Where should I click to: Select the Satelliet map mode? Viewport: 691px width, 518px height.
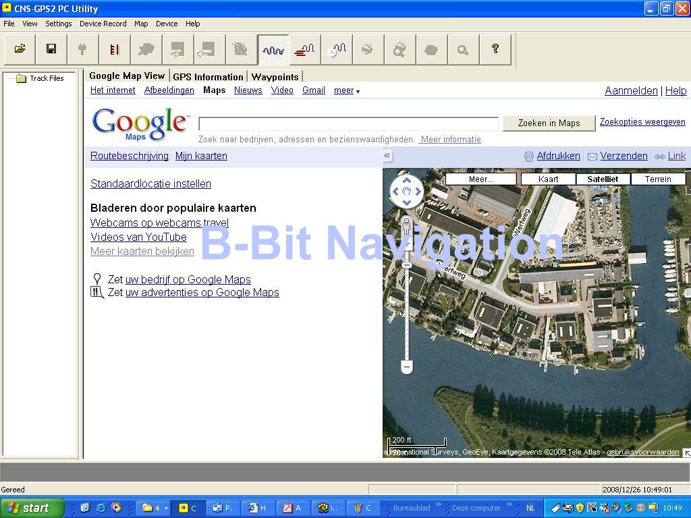click(603, 179)
